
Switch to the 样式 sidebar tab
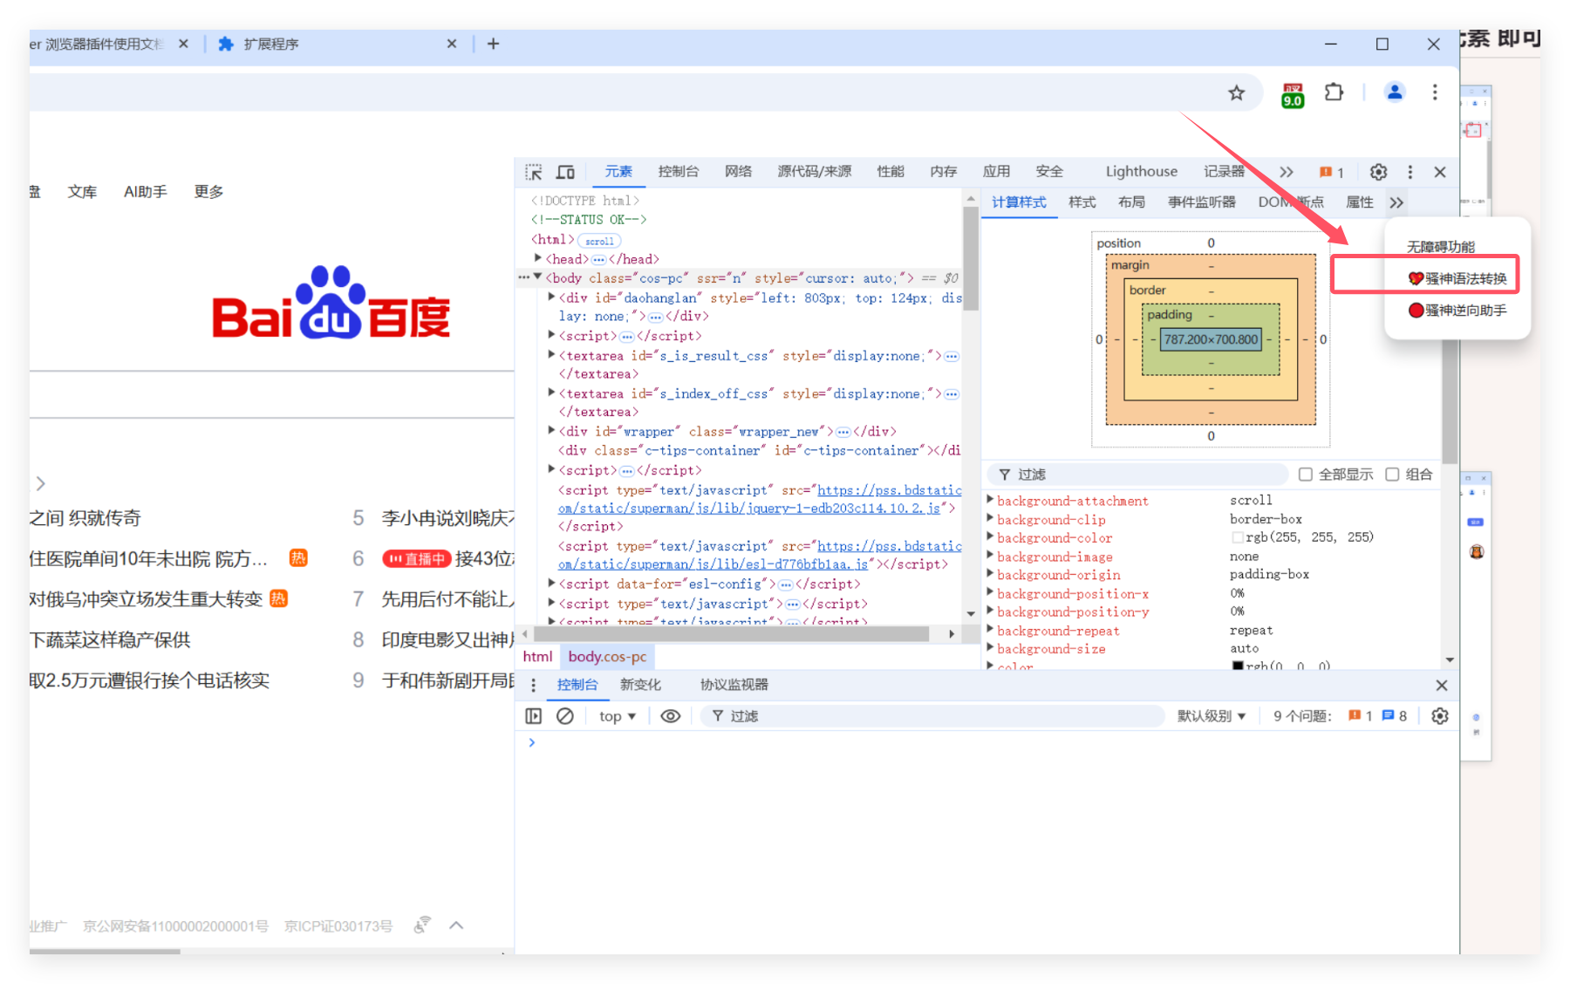[1082, 202]
